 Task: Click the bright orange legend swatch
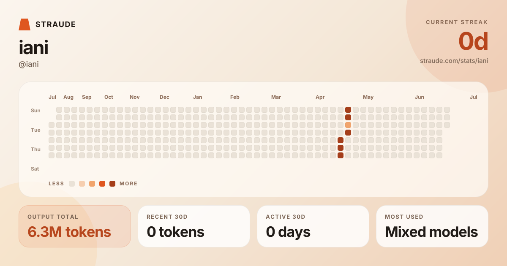(x=102, y=184)
